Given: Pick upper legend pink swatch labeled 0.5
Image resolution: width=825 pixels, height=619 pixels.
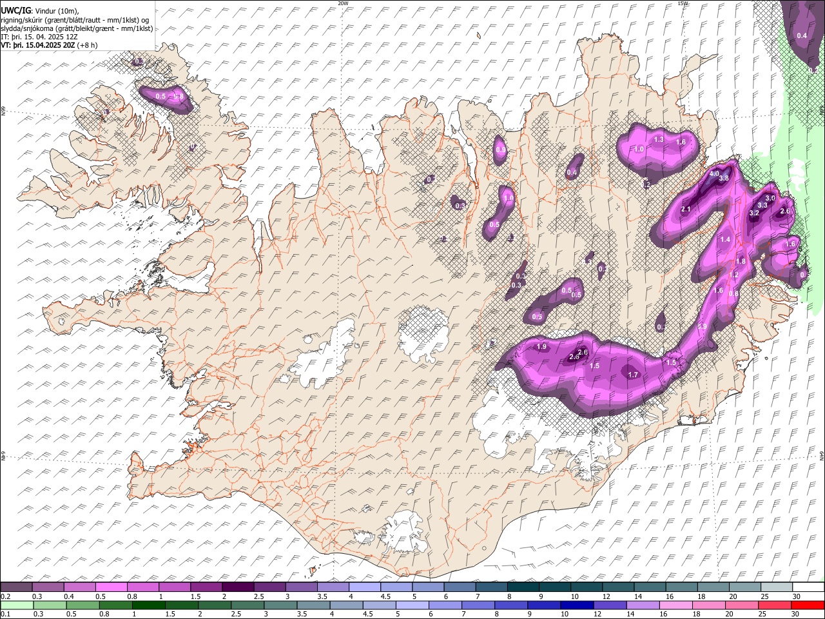Looking at the screenshot, I should [x=111, y=587].
